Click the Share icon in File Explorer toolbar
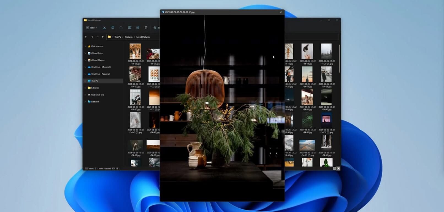This screenshot has height=212, width=444. coord(138,27)
